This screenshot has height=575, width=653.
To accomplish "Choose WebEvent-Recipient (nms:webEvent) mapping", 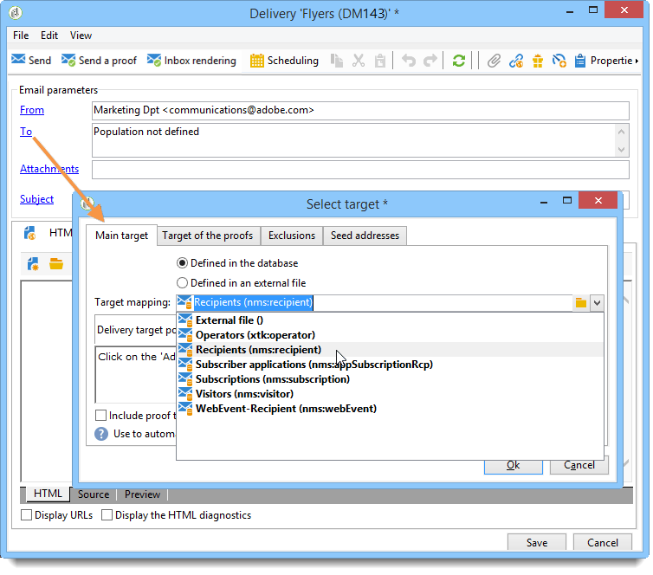I will tap(391, 409).
